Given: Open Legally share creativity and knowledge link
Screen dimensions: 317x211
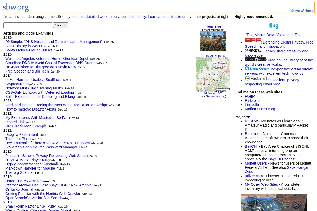Looking at the screenshot, I should tap(277, 53).
